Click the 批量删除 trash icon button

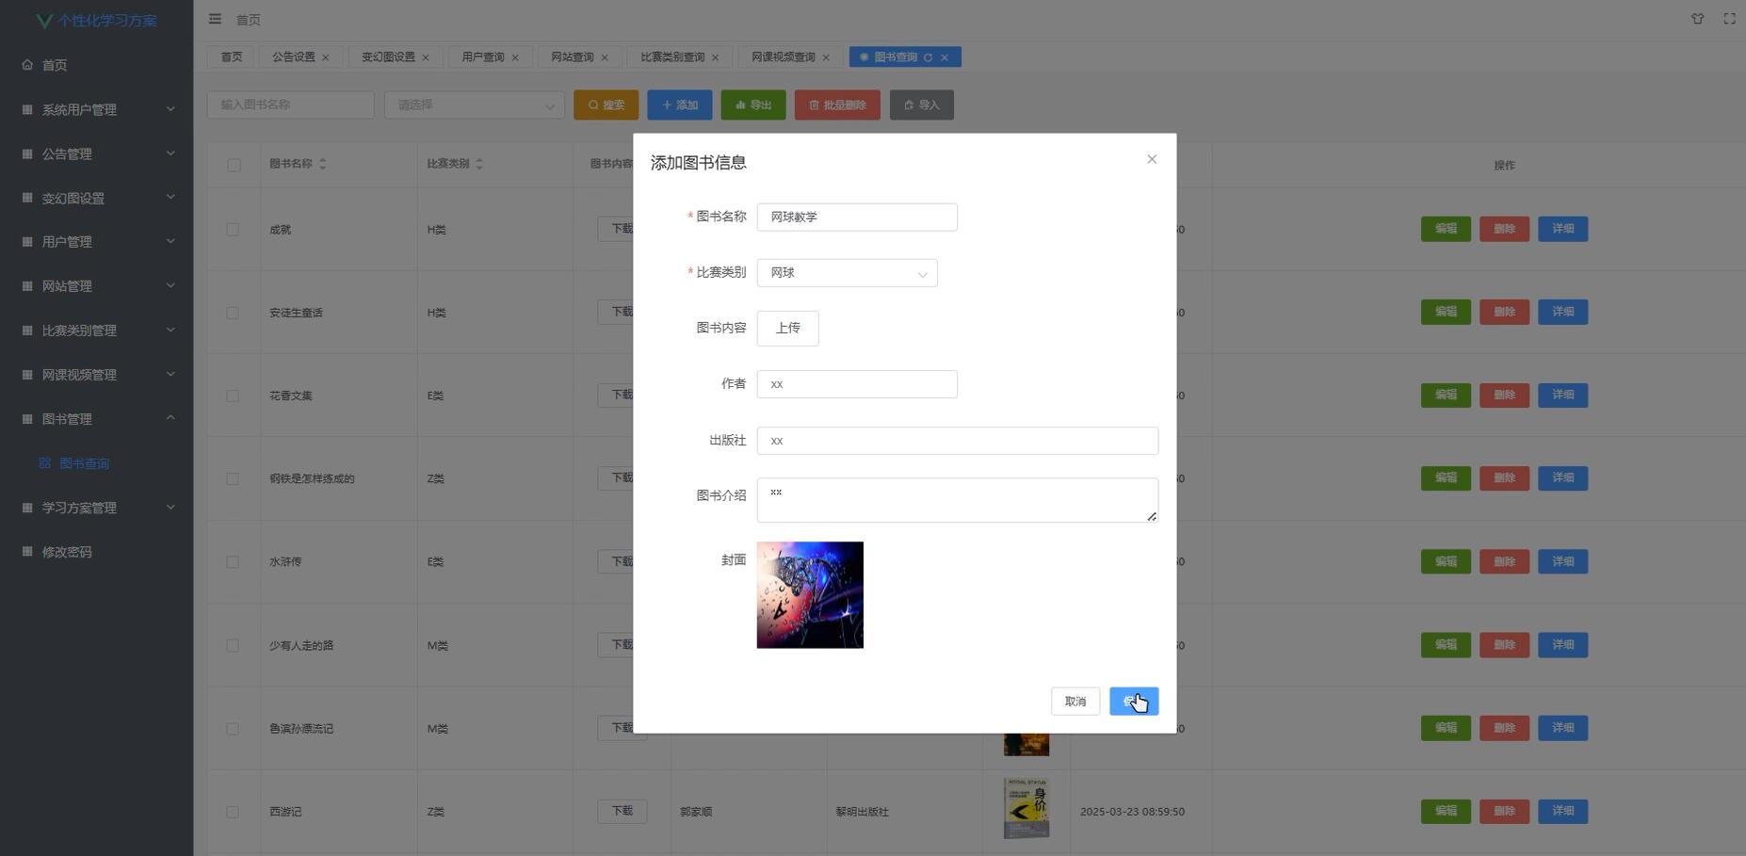pyautogui.click(x=836, y=105)
